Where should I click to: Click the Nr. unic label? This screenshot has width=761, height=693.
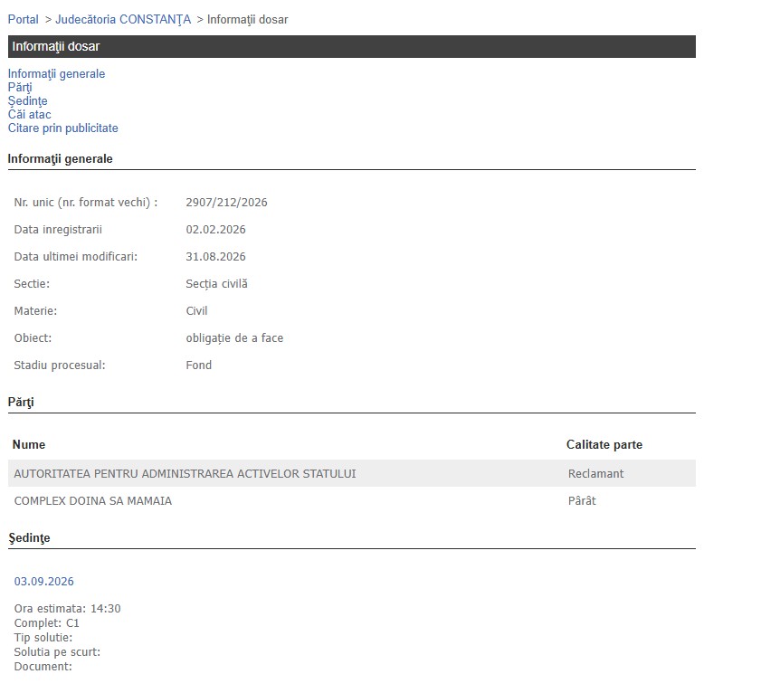(86, 203)
